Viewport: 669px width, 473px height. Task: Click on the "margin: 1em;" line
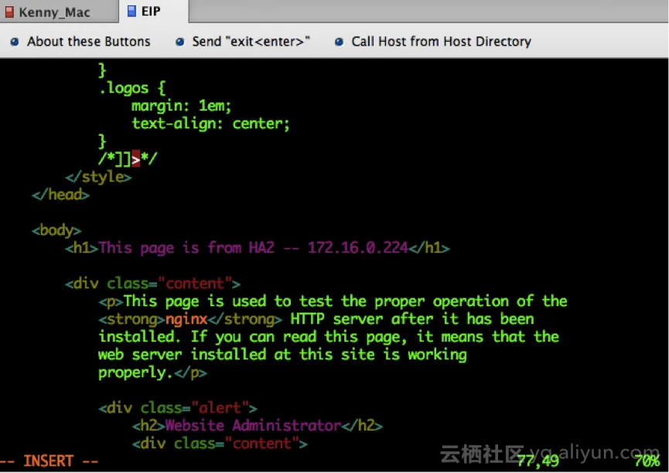[x=181, y=106]
